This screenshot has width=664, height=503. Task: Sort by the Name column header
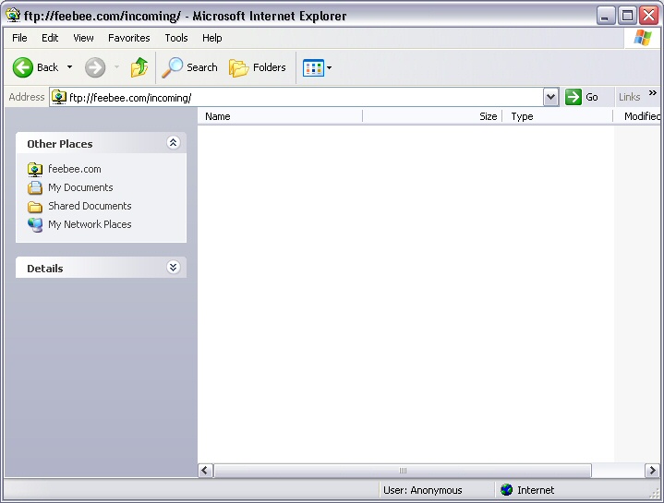tap(280, 116)
